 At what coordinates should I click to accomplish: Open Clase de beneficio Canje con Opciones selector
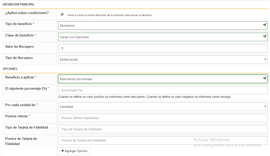click(x=160, y=37)
